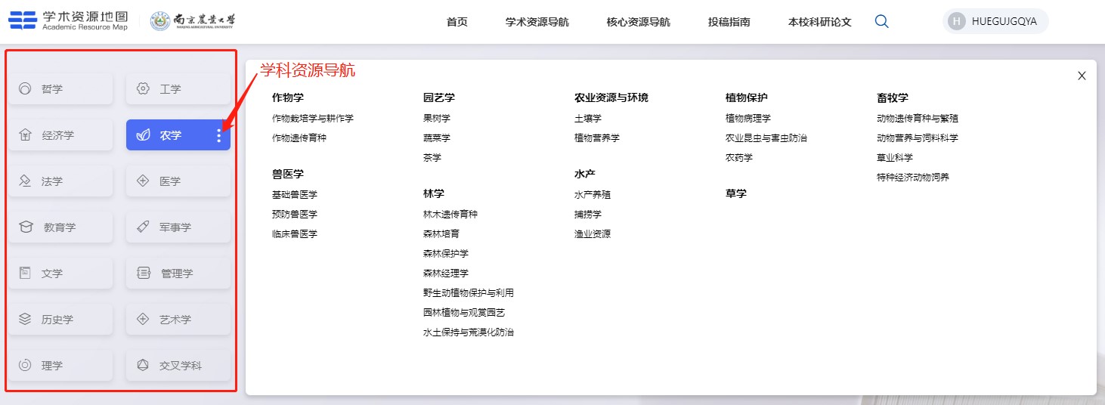
Task: Open 学术资源导航 in top navigation
Action: [537, 22]
